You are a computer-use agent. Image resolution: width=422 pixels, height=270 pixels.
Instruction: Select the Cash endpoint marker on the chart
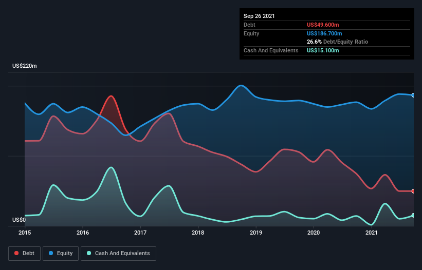[x=413, y=216]
